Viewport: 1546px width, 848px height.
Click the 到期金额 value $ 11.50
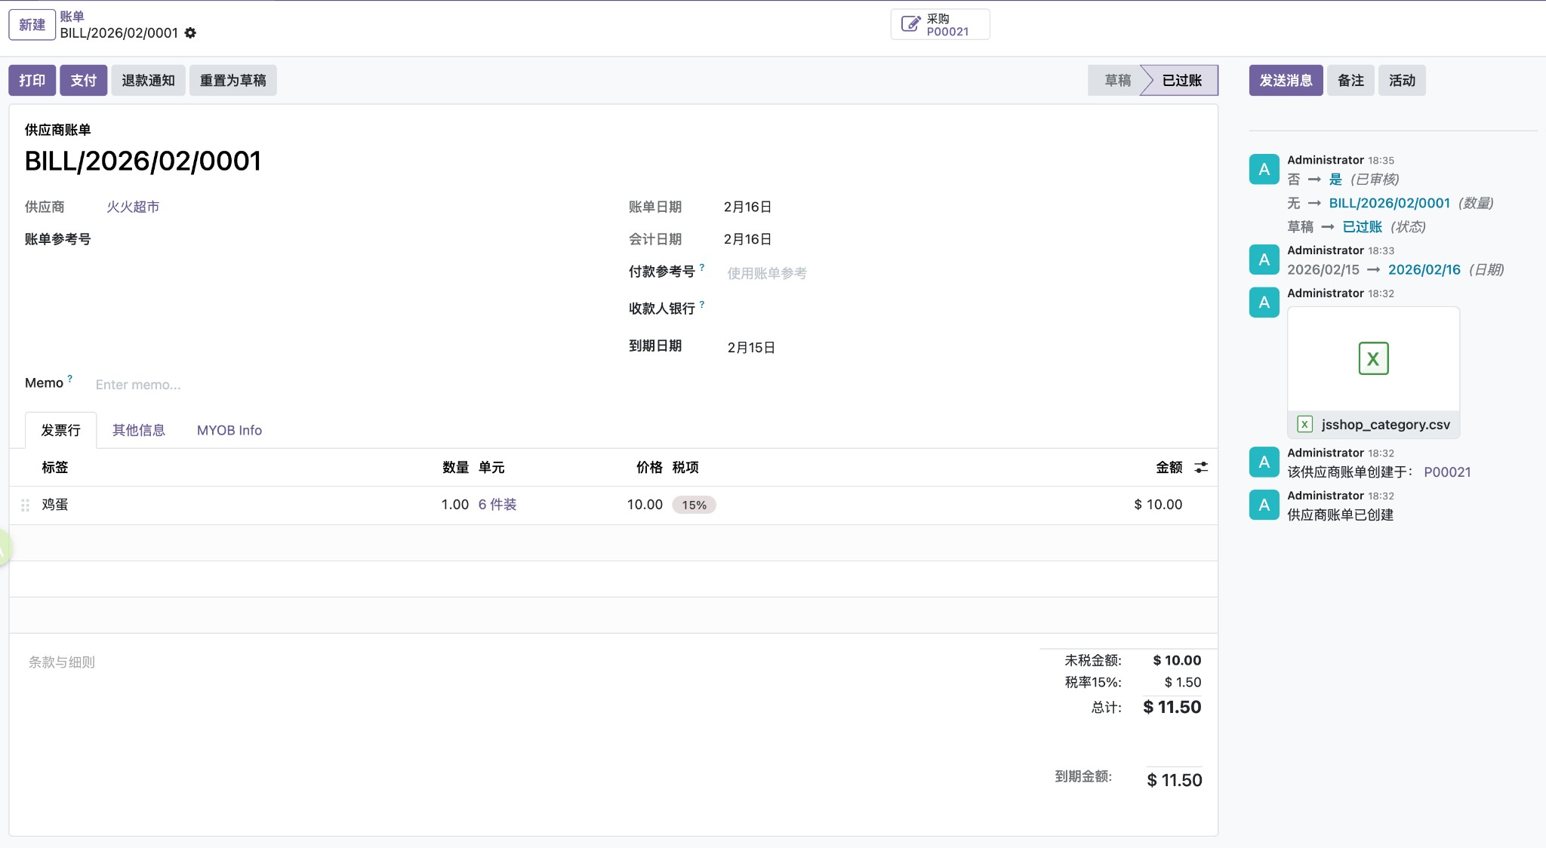click(x=1174, y=780)
